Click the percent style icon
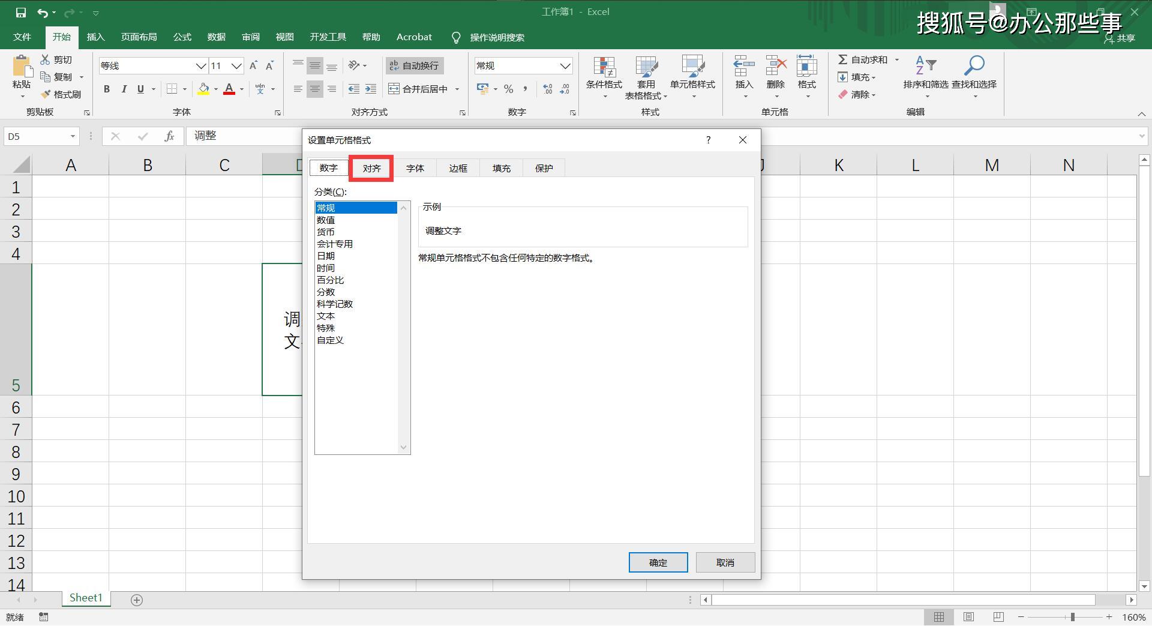Image resolution: width=1152 pixels, height=626 pixels. [x=509, y=89]
